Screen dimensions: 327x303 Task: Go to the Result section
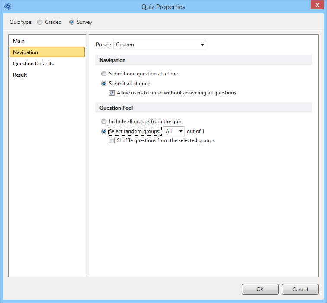point(47,75)
